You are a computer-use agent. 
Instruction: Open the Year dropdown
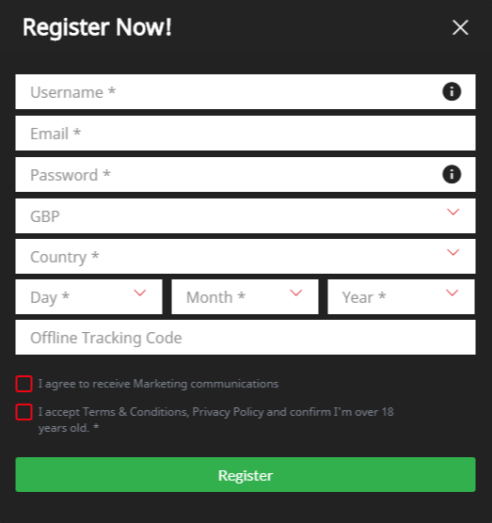[402, 297]
